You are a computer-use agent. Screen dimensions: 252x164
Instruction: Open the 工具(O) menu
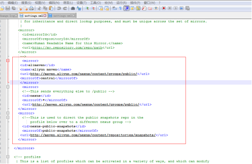pyautogui.click(x=96, y=3)
